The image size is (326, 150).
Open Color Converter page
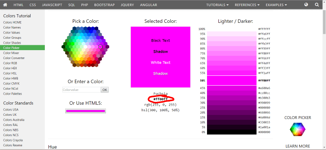coord(14,58)
